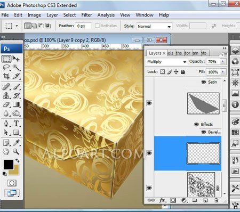The image size is (240, 212).
Task: Hide the gray shape layer's visibility eye
Action: pyautogui.click(x=149, y=103)
